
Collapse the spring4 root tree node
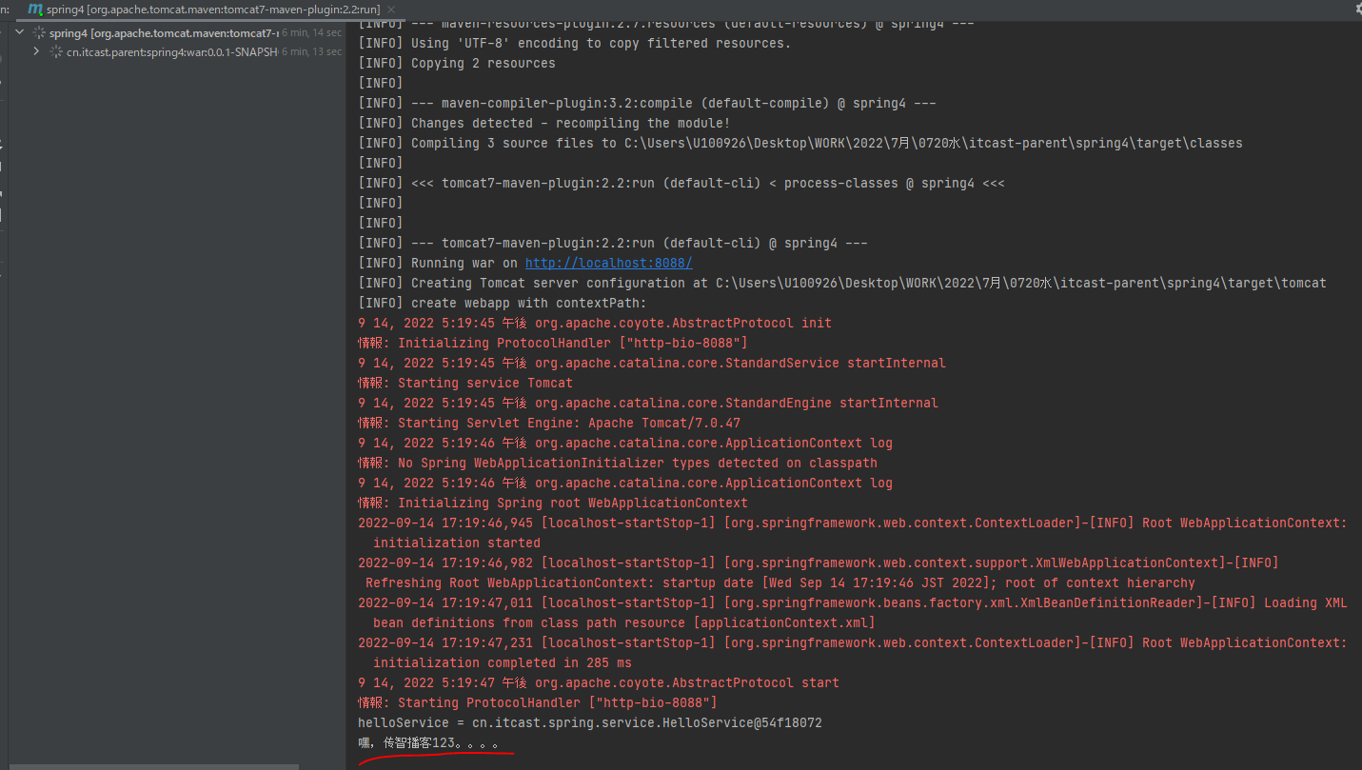point(19,32)
